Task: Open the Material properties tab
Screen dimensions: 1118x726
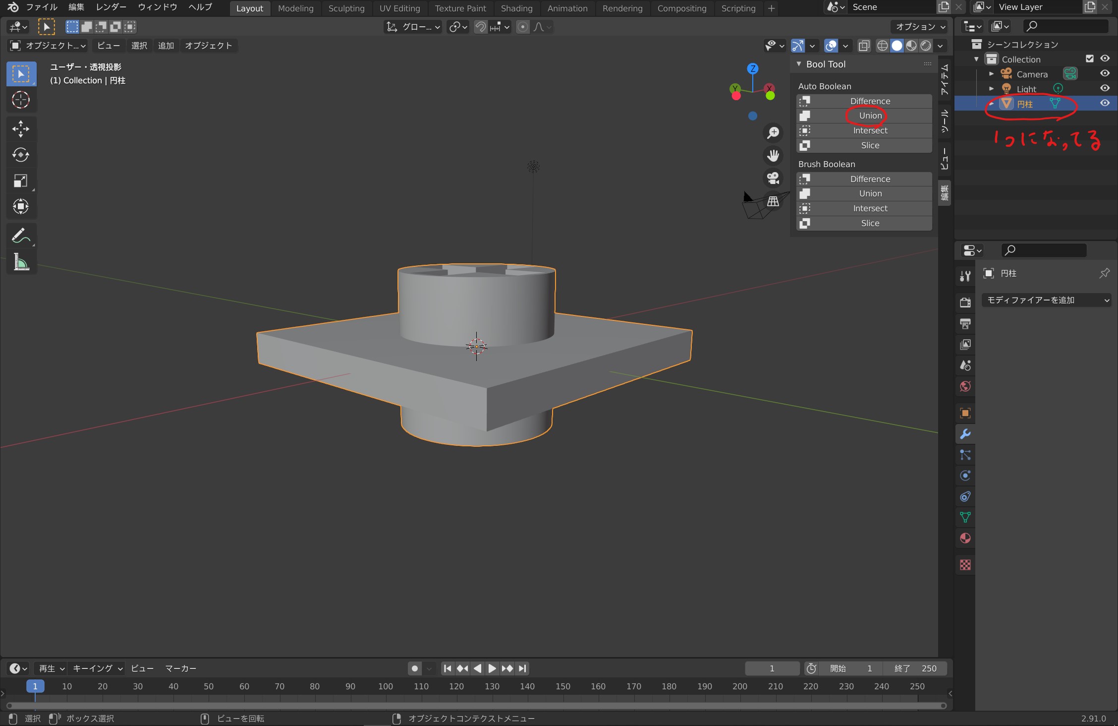Action: click(965, 539)
